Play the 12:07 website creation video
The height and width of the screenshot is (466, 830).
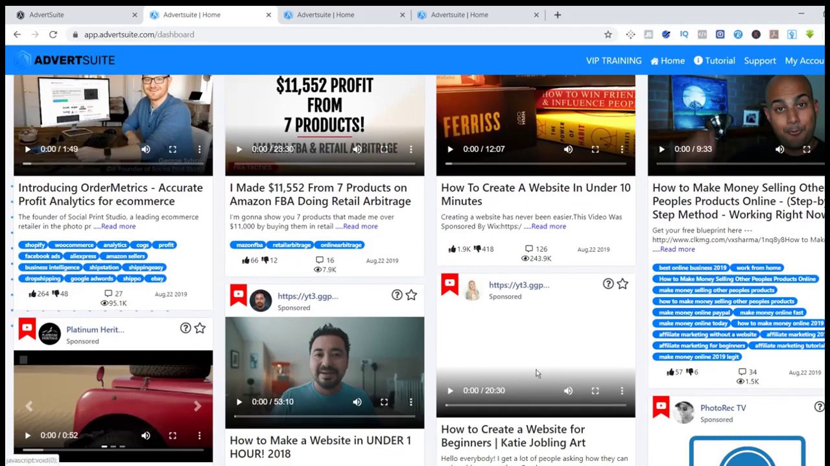(450, 150)
